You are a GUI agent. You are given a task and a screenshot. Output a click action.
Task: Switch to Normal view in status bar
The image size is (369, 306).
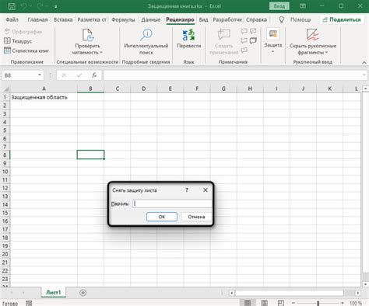pos(248,302)
